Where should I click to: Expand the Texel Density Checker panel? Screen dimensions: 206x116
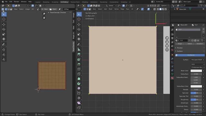point(58,13)
